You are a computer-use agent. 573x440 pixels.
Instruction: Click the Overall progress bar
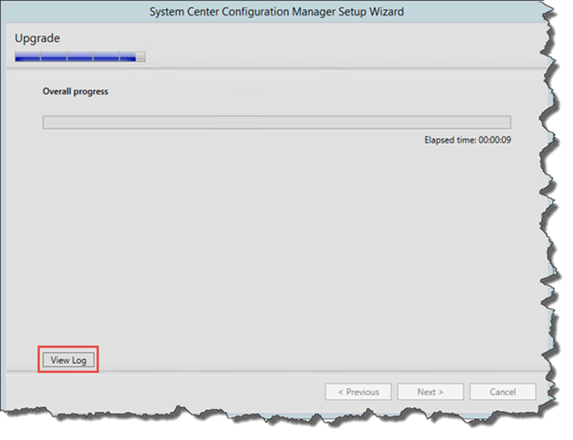(277, 122)
